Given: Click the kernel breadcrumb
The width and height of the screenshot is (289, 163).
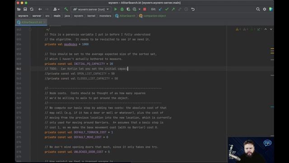Looking at the screenshot, I should coord(91,16).
